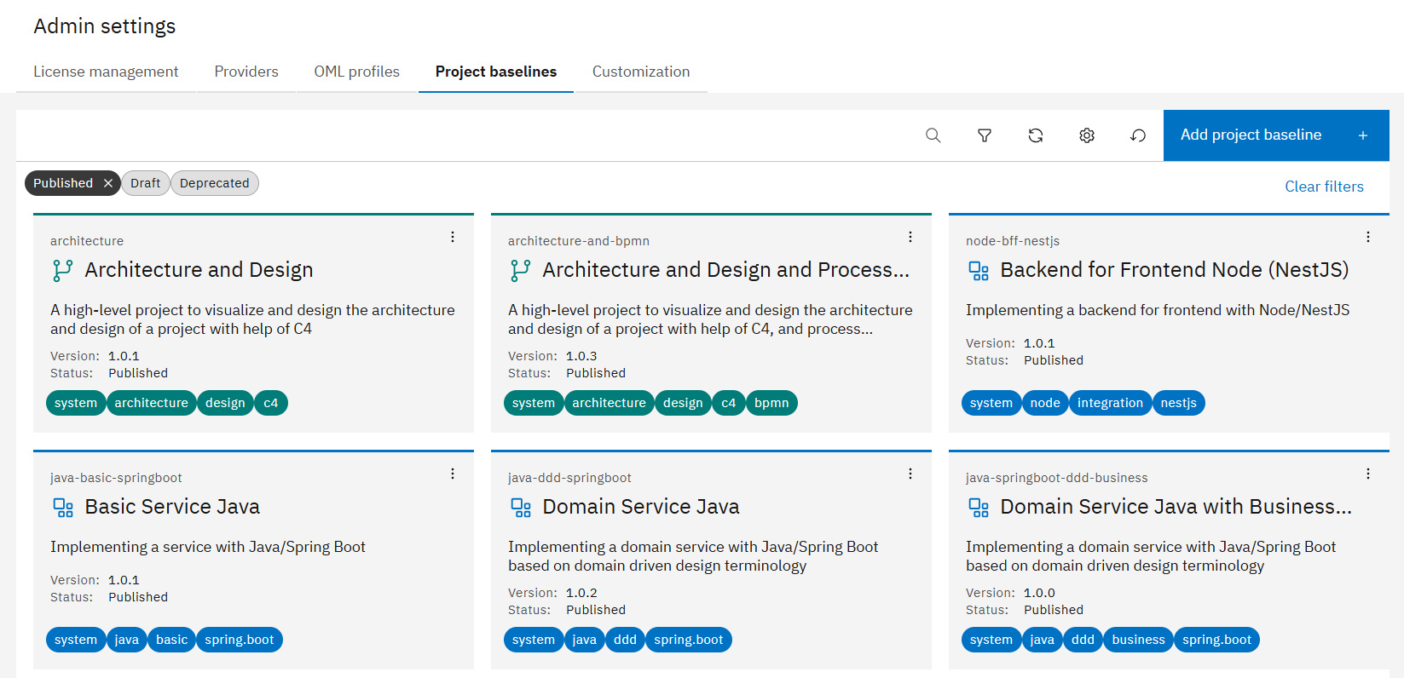Screen dimensions: 1404x678
Task: Click the version 1.0.2 value
Action: pos(581,593)
